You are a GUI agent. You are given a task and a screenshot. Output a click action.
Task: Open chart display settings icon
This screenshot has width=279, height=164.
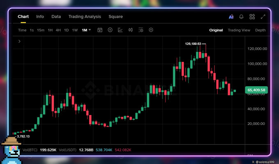click(141, 30)
